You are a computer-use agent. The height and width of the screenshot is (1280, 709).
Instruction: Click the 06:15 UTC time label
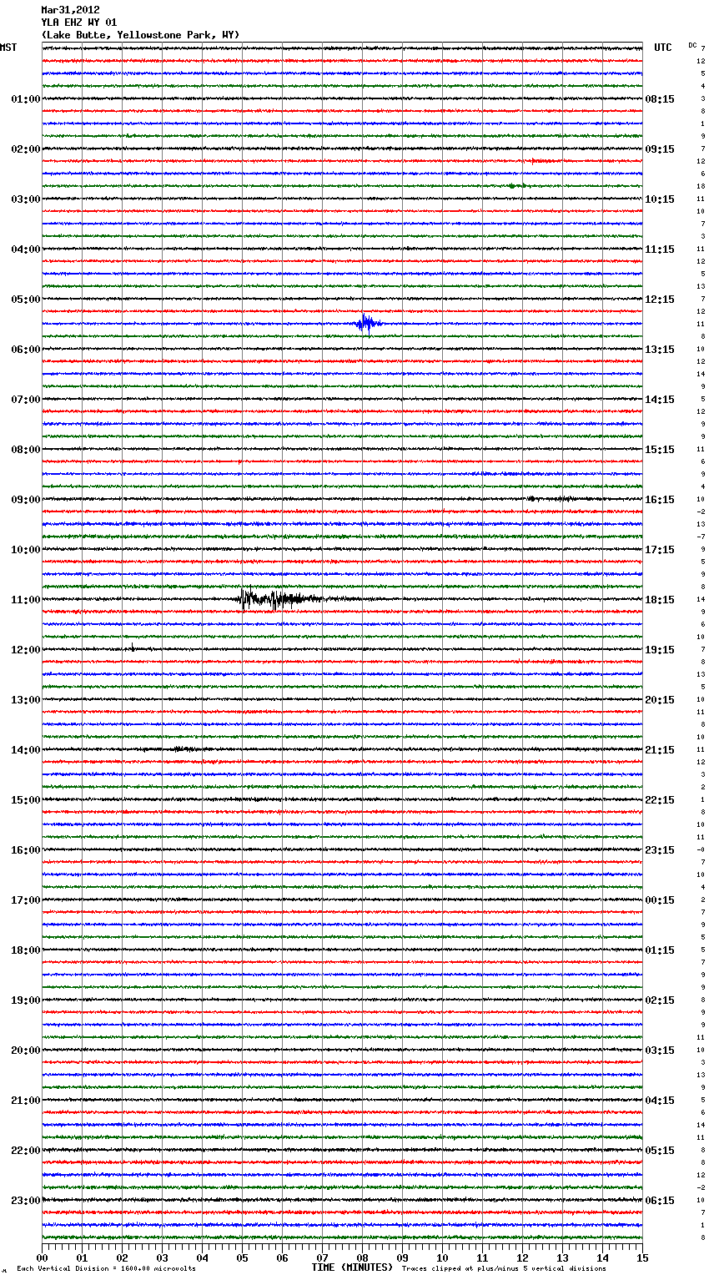click(660, 1201)
